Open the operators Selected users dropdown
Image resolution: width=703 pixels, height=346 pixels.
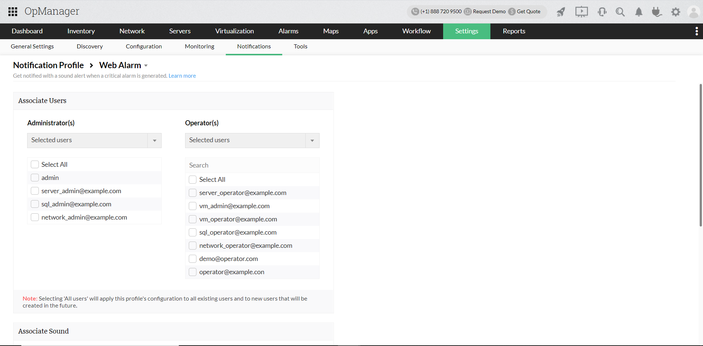312,140
